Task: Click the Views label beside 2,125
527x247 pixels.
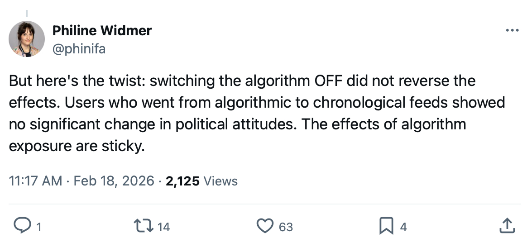Action: coord(220,181)
